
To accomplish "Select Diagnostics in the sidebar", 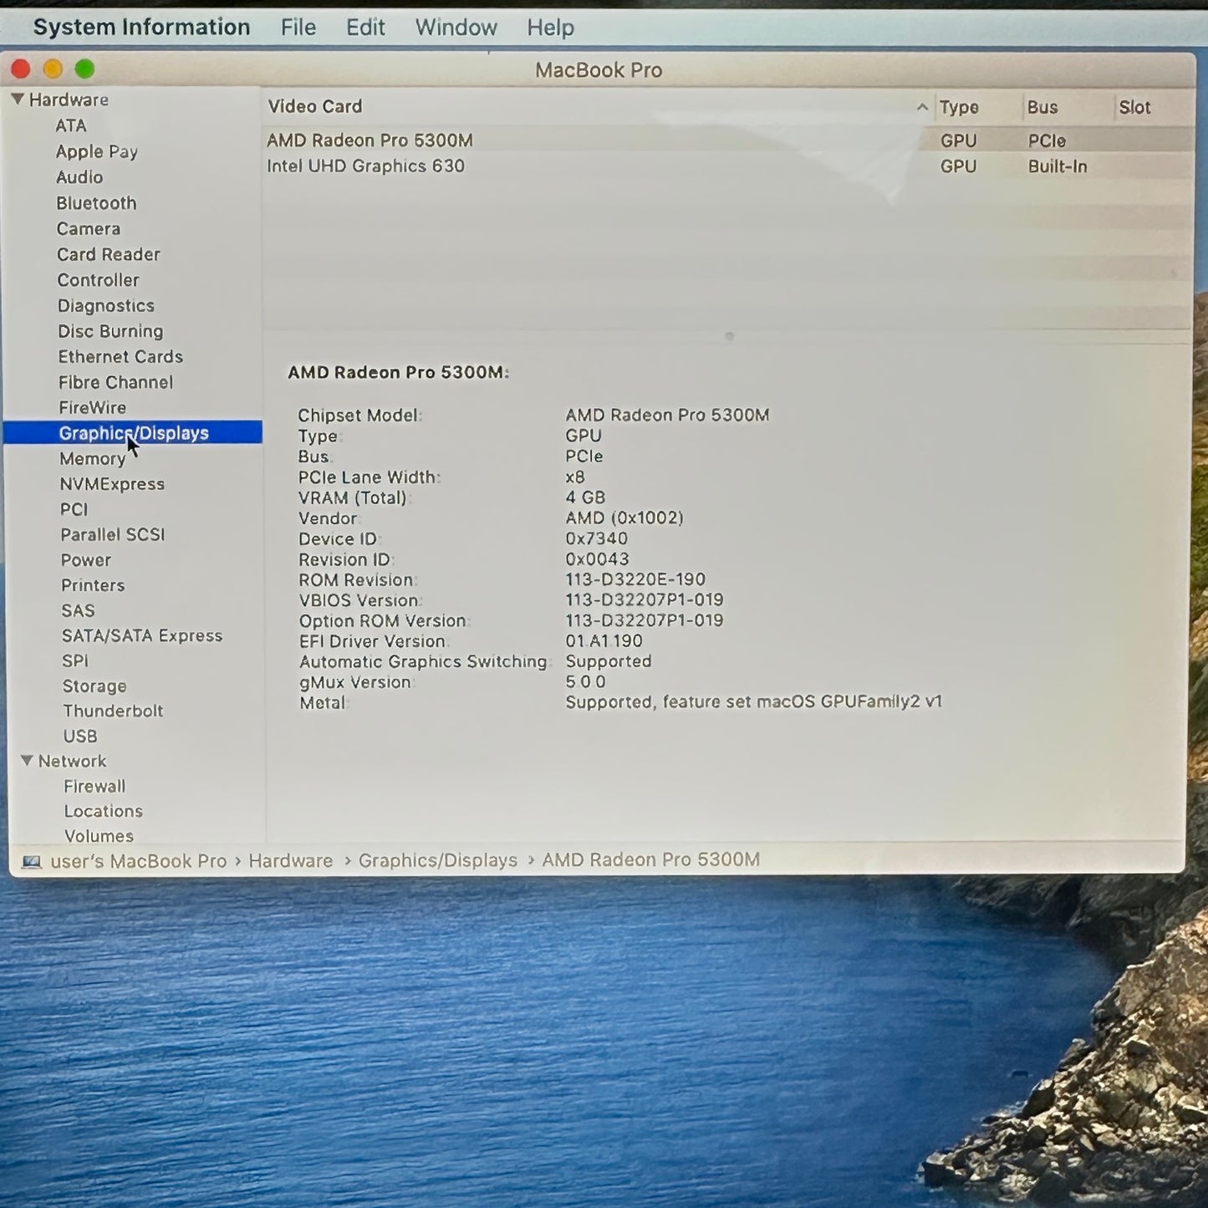I will (106, 305).
